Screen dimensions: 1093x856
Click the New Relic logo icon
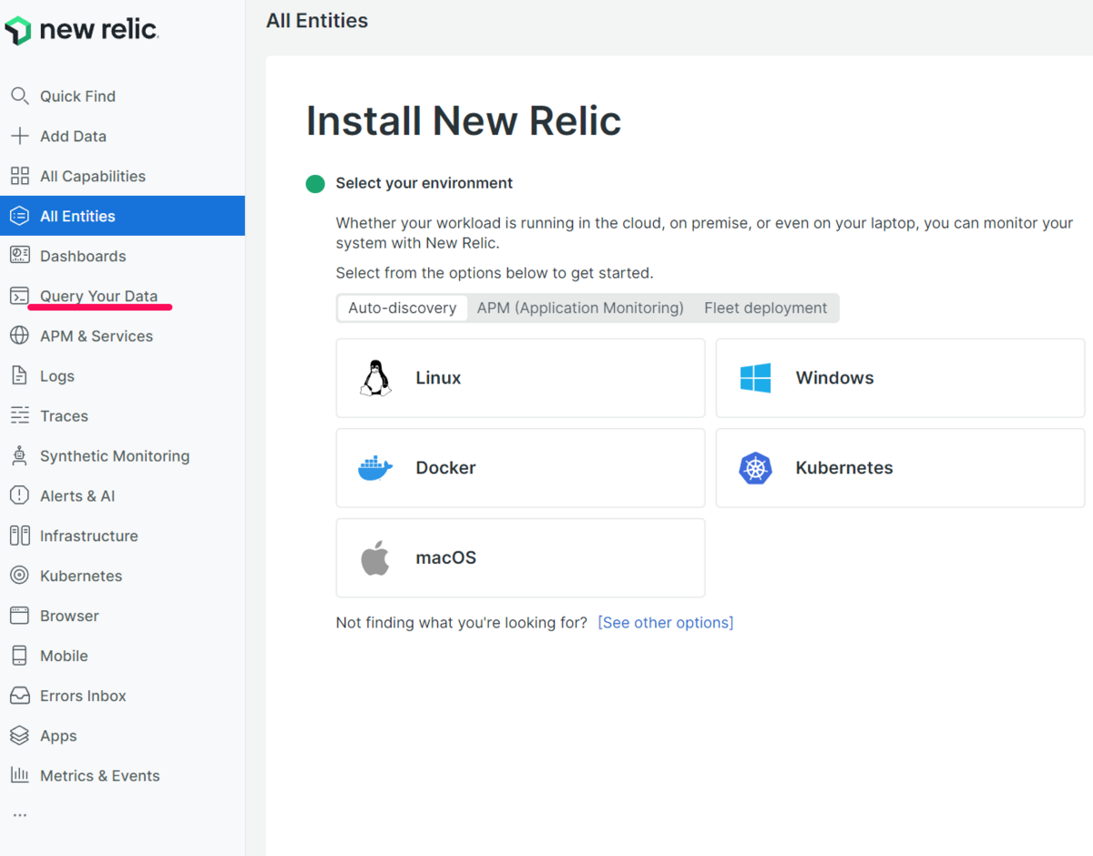(x=18, y=30)
